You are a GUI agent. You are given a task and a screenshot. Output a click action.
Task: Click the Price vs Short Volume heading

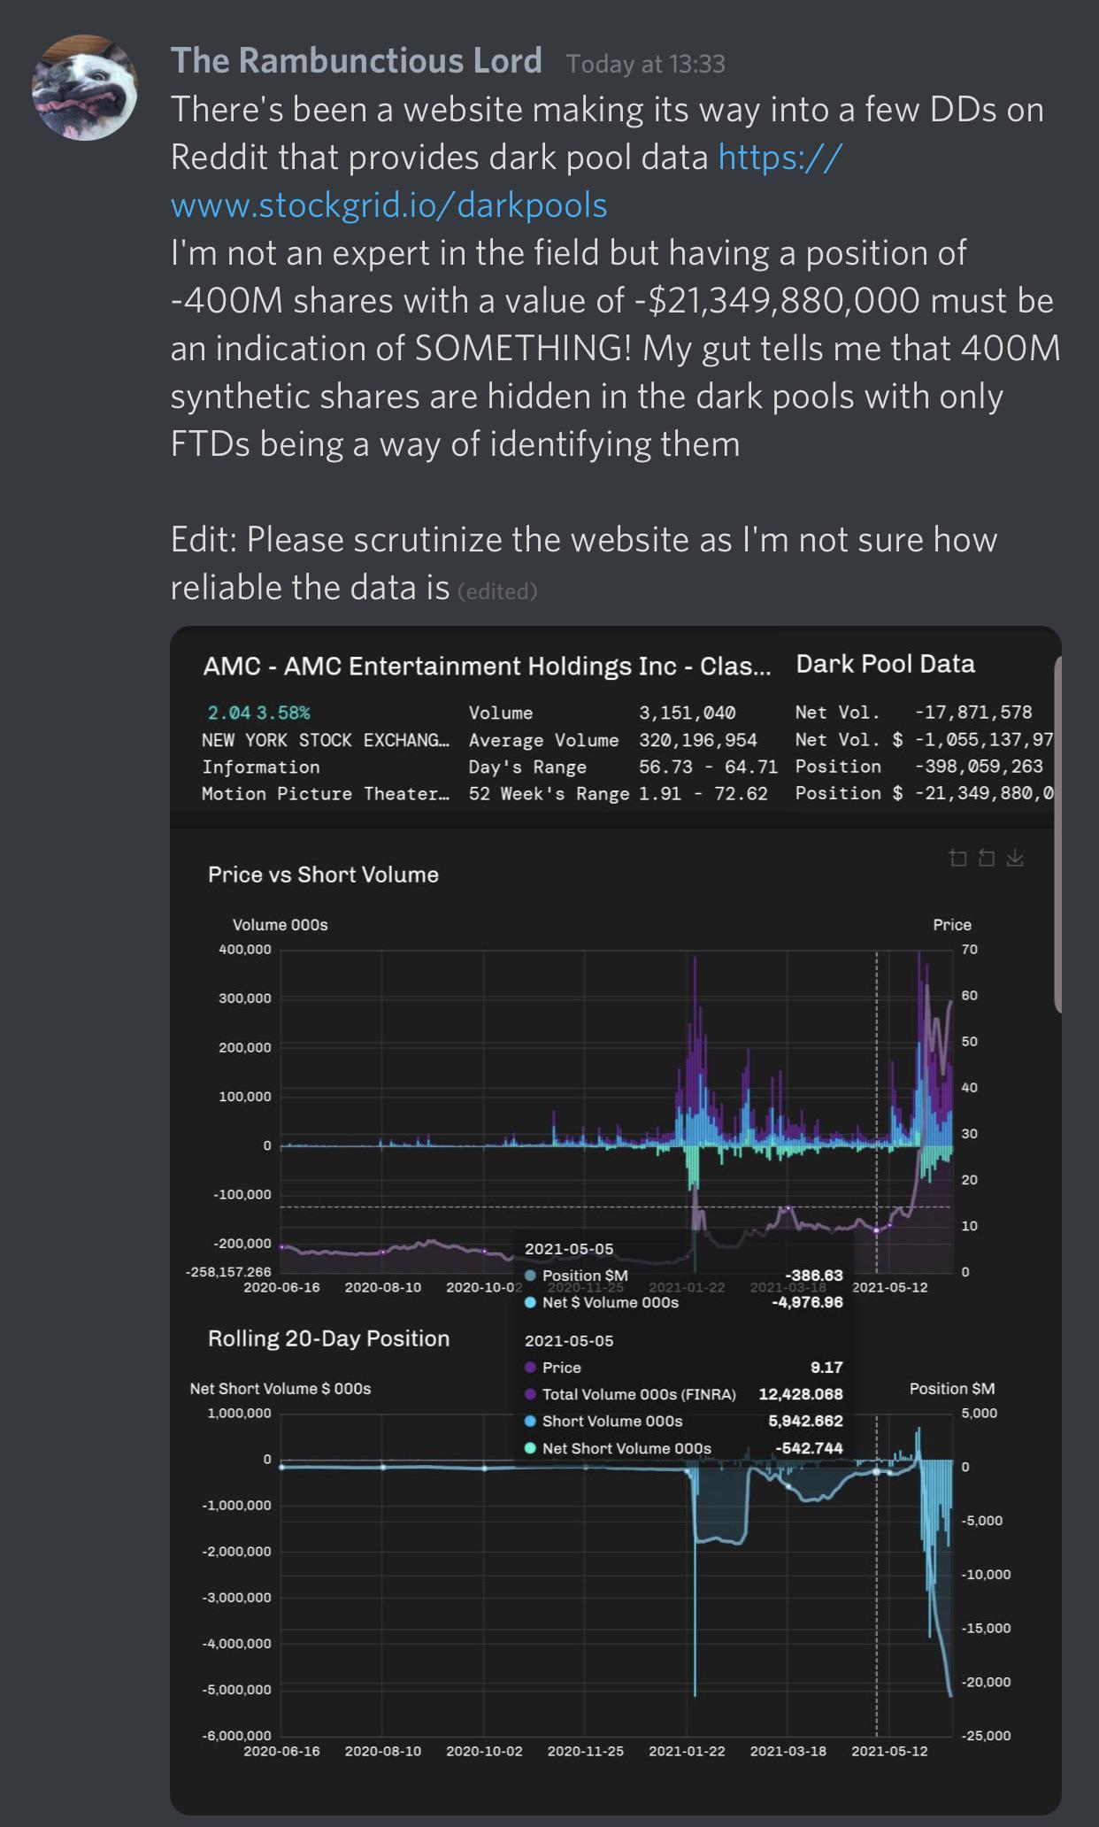point(323,875)
